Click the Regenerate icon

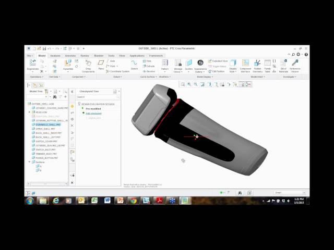tap(32, 64)
